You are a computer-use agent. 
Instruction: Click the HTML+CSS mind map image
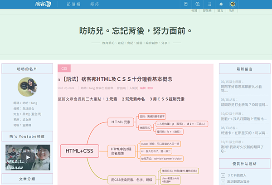pos(134,149)
